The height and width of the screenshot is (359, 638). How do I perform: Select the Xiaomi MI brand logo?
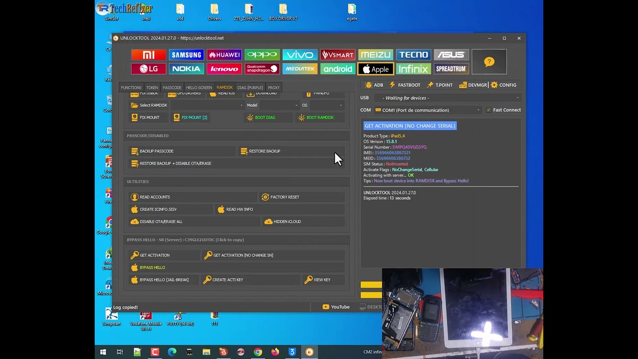coord(149,55)
